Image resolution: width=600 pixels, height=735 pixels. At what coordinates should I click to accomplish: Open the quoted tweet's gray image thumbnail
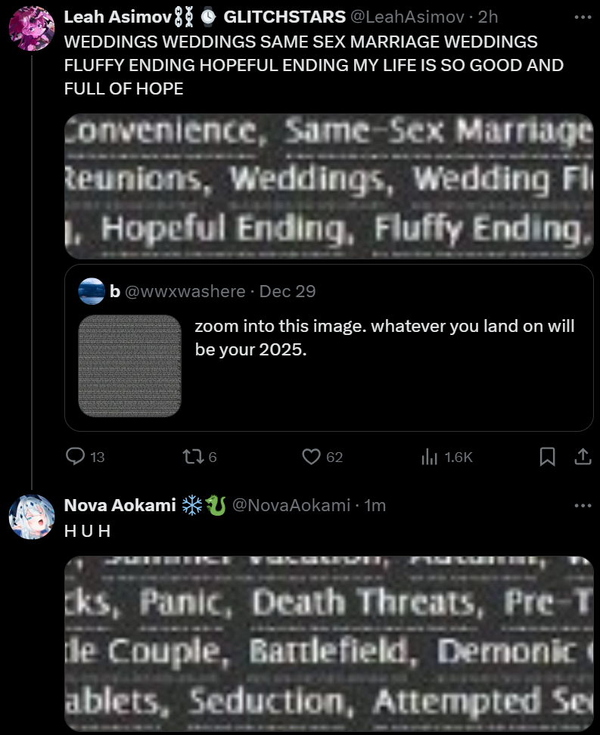coord(130,366)
